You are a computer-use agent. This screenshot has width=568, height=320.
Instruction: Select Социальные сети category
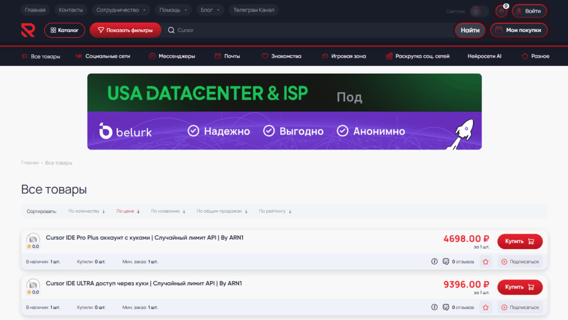coord(103,56)
